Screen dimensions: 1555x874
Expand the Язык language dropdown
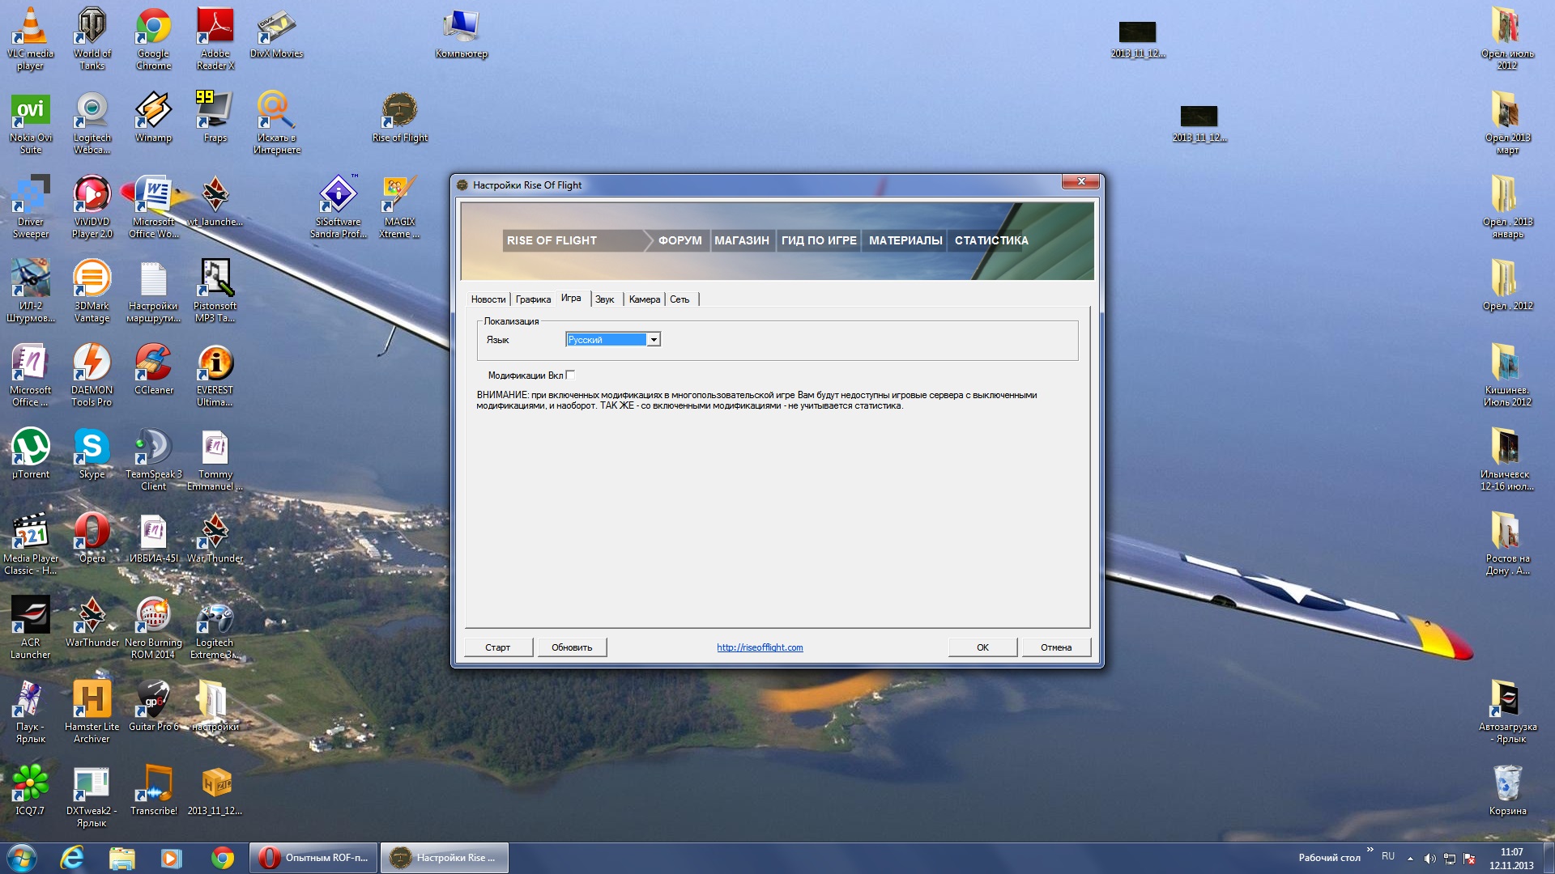[x=653, y=340]
